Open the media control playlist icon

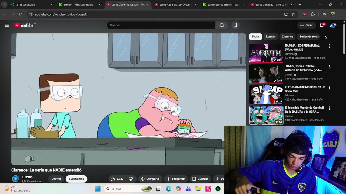[x=325, y=14]
